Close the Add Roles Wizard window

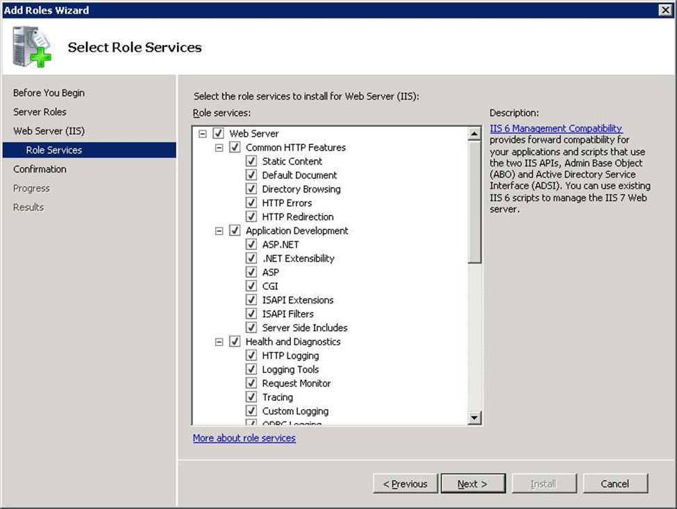(665, 10)
